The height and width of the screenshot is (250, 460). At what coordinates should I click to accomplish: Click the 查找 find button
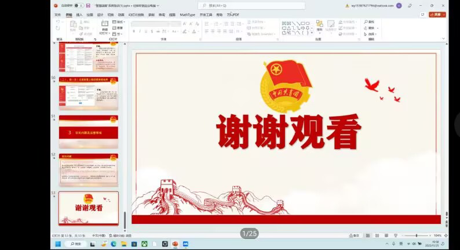coord(370,22)
